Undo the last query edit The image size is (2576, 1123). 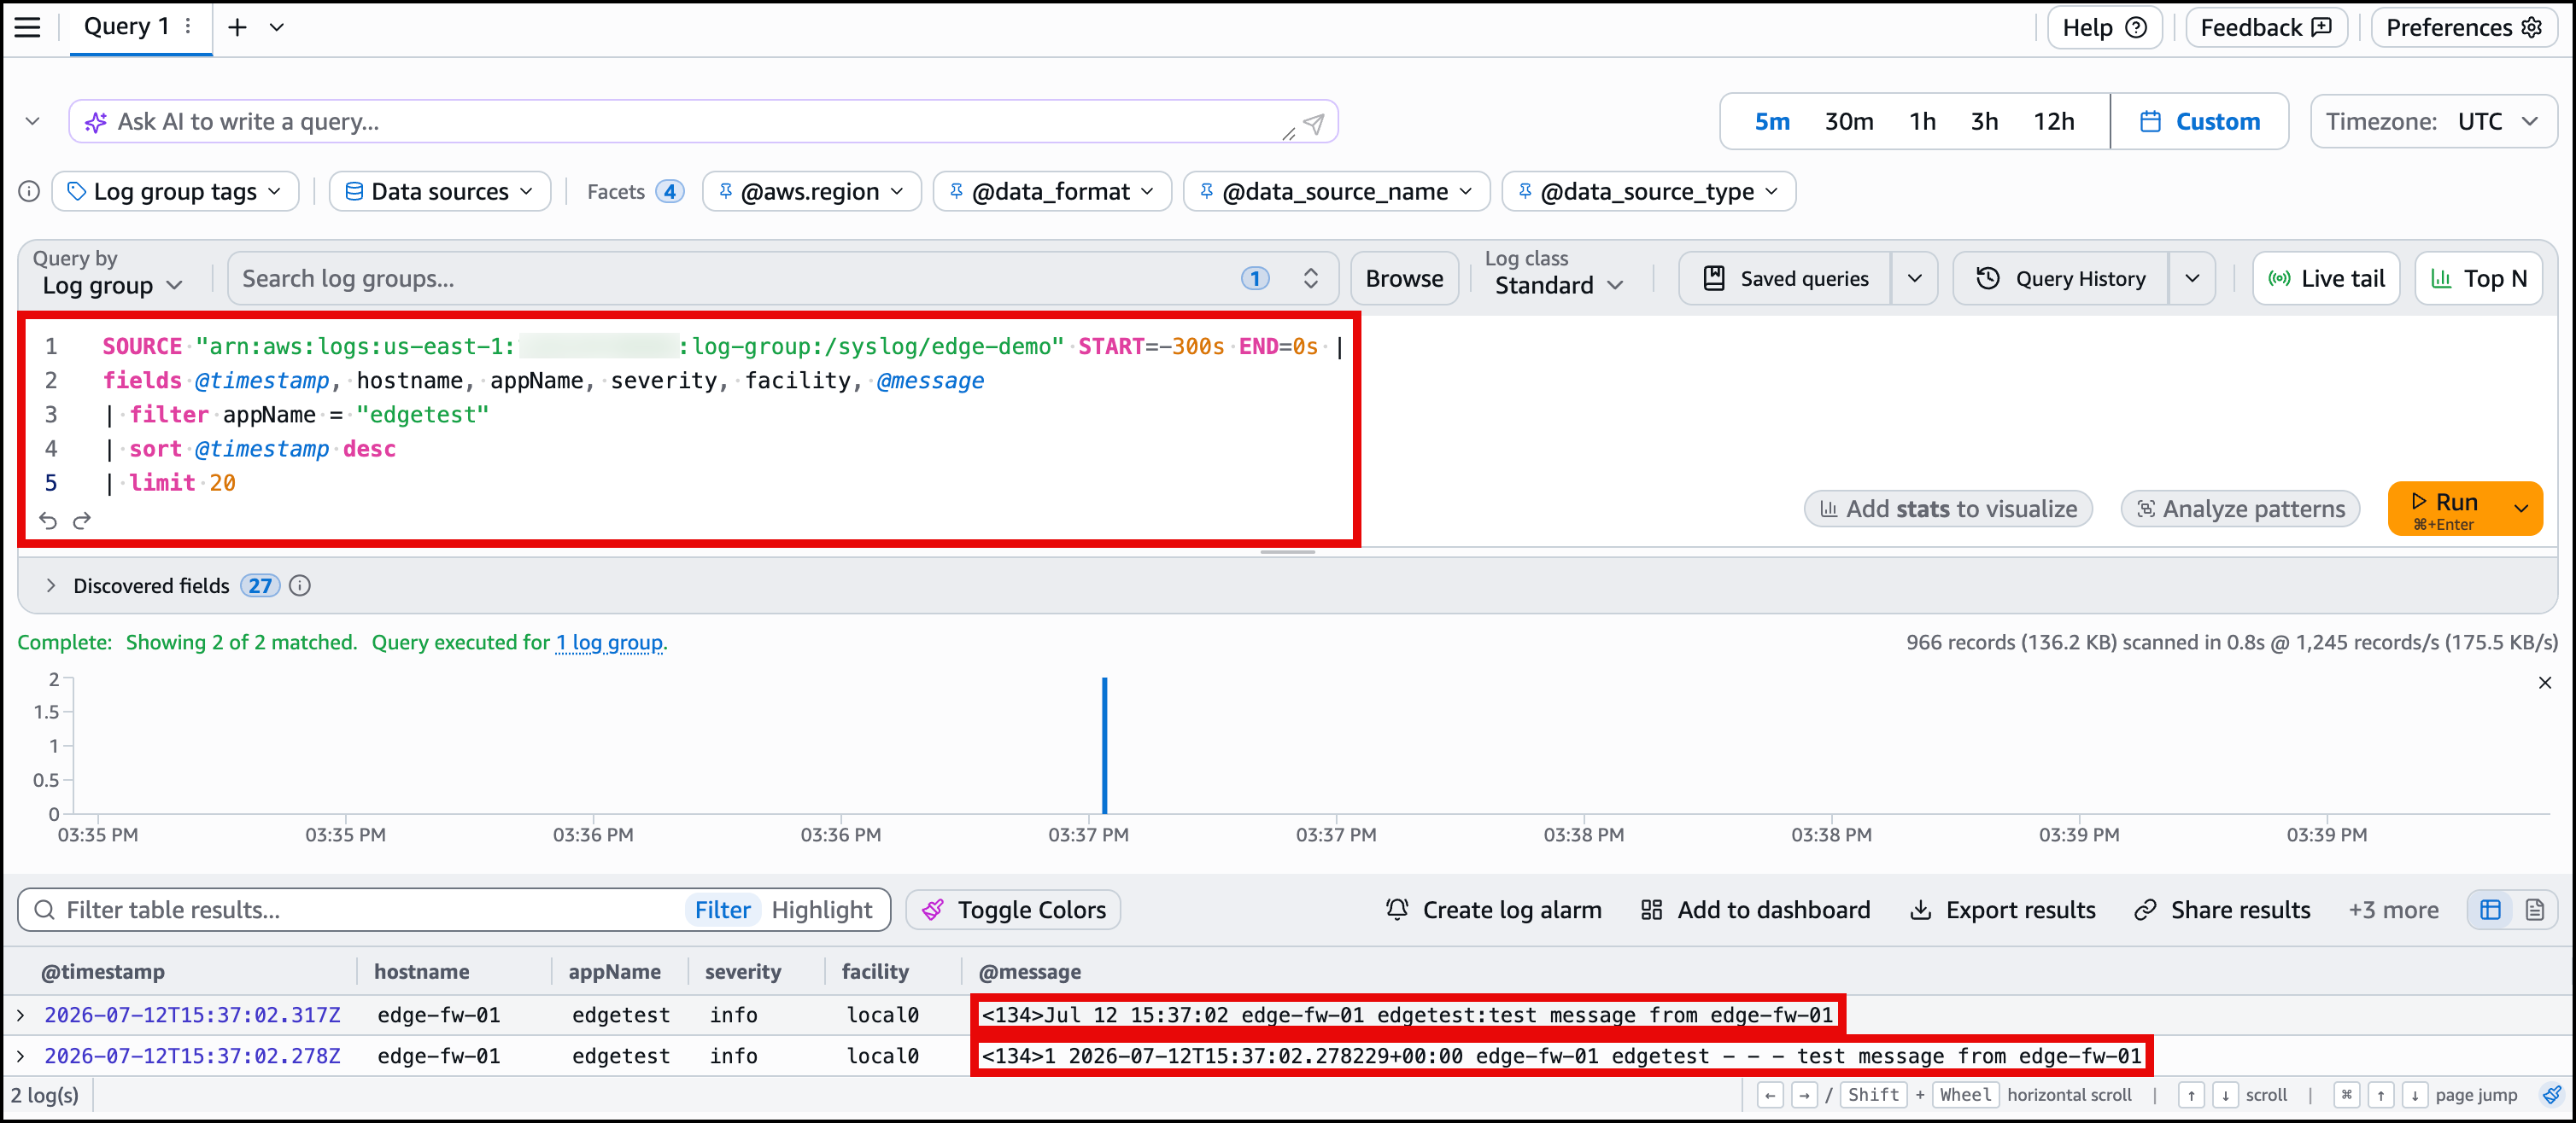[47, 521]
